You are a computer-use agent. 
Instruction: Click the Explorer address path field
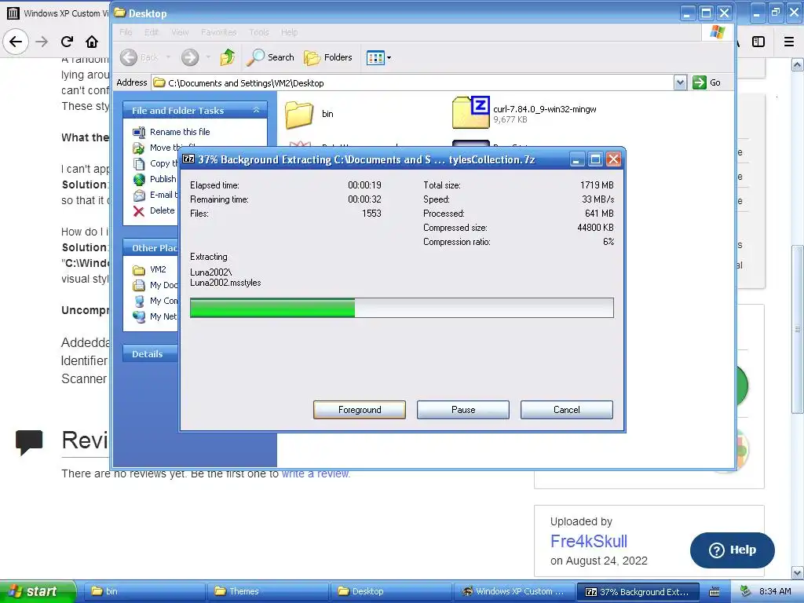tap(413, 82)
